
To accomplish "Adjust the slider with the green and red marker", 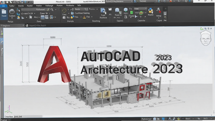I will click(140, 13).
